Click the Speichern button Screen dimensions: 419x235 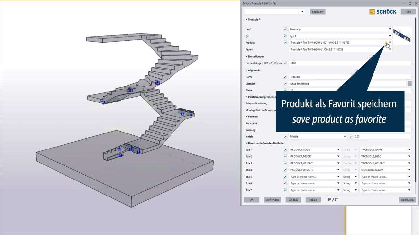coord(318,12)
